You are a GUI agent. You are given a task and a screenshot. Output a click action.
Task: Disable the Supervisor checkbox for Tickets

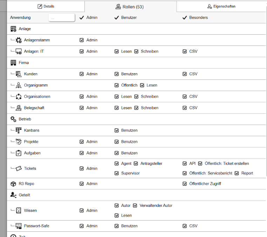[117, 173]
